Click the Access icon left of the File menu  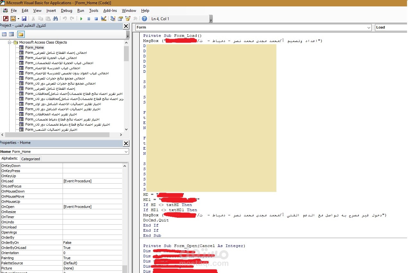coord(5,11)
